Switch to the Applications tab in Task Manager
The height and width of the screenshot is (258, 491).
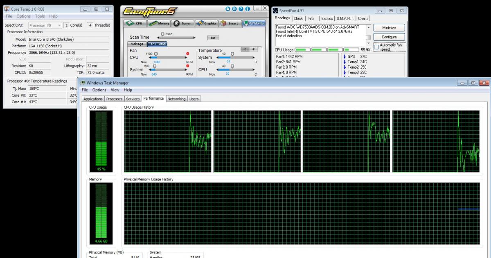click(93, 99)
